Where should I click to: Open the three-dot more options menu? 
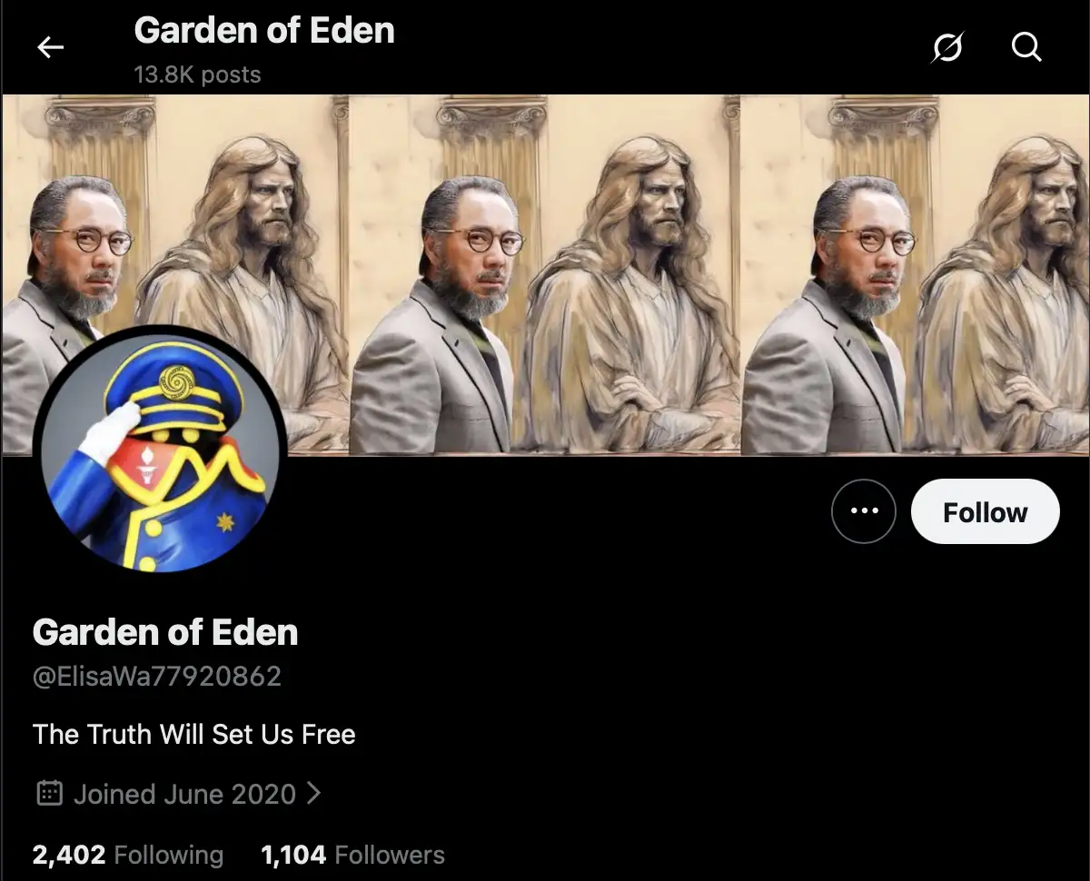(x=863, y=511)
